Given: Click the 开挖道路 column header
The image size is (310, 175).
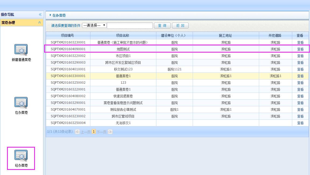Looking at the screenshot, I should [275, 35].
